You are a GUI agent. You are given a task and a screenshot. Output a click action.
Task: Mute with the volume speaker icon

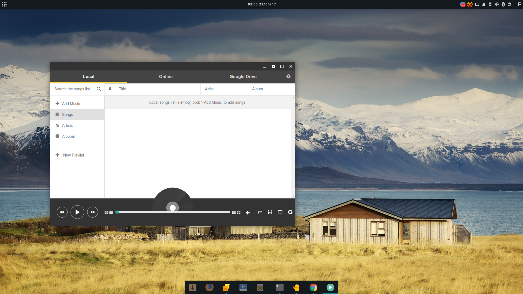[x=248, y=212]
